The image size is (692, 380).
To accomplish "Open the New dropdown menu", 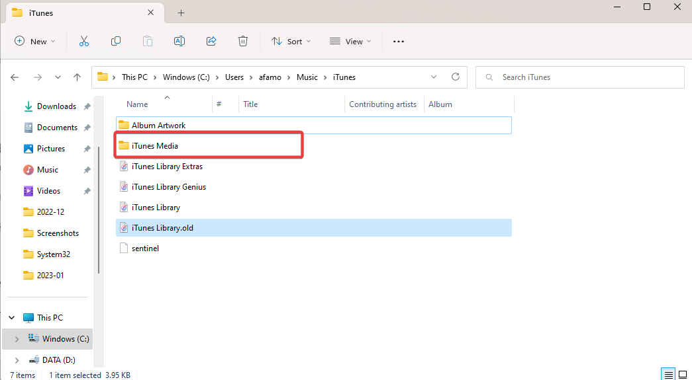I will [35, 42].
